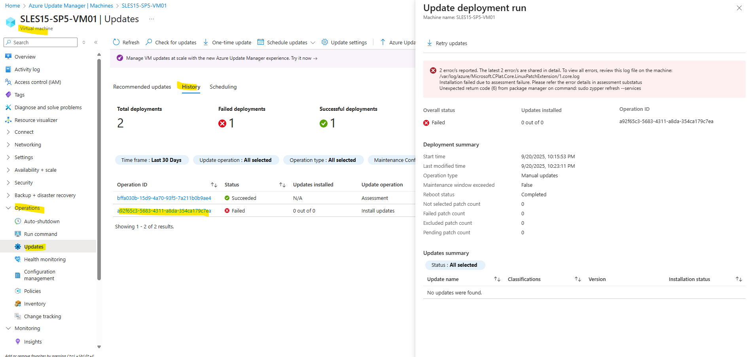Image resolution: width=748 pixels, height=357 pixels.
Task: Open Update settings gear icon
Action: 325,42
